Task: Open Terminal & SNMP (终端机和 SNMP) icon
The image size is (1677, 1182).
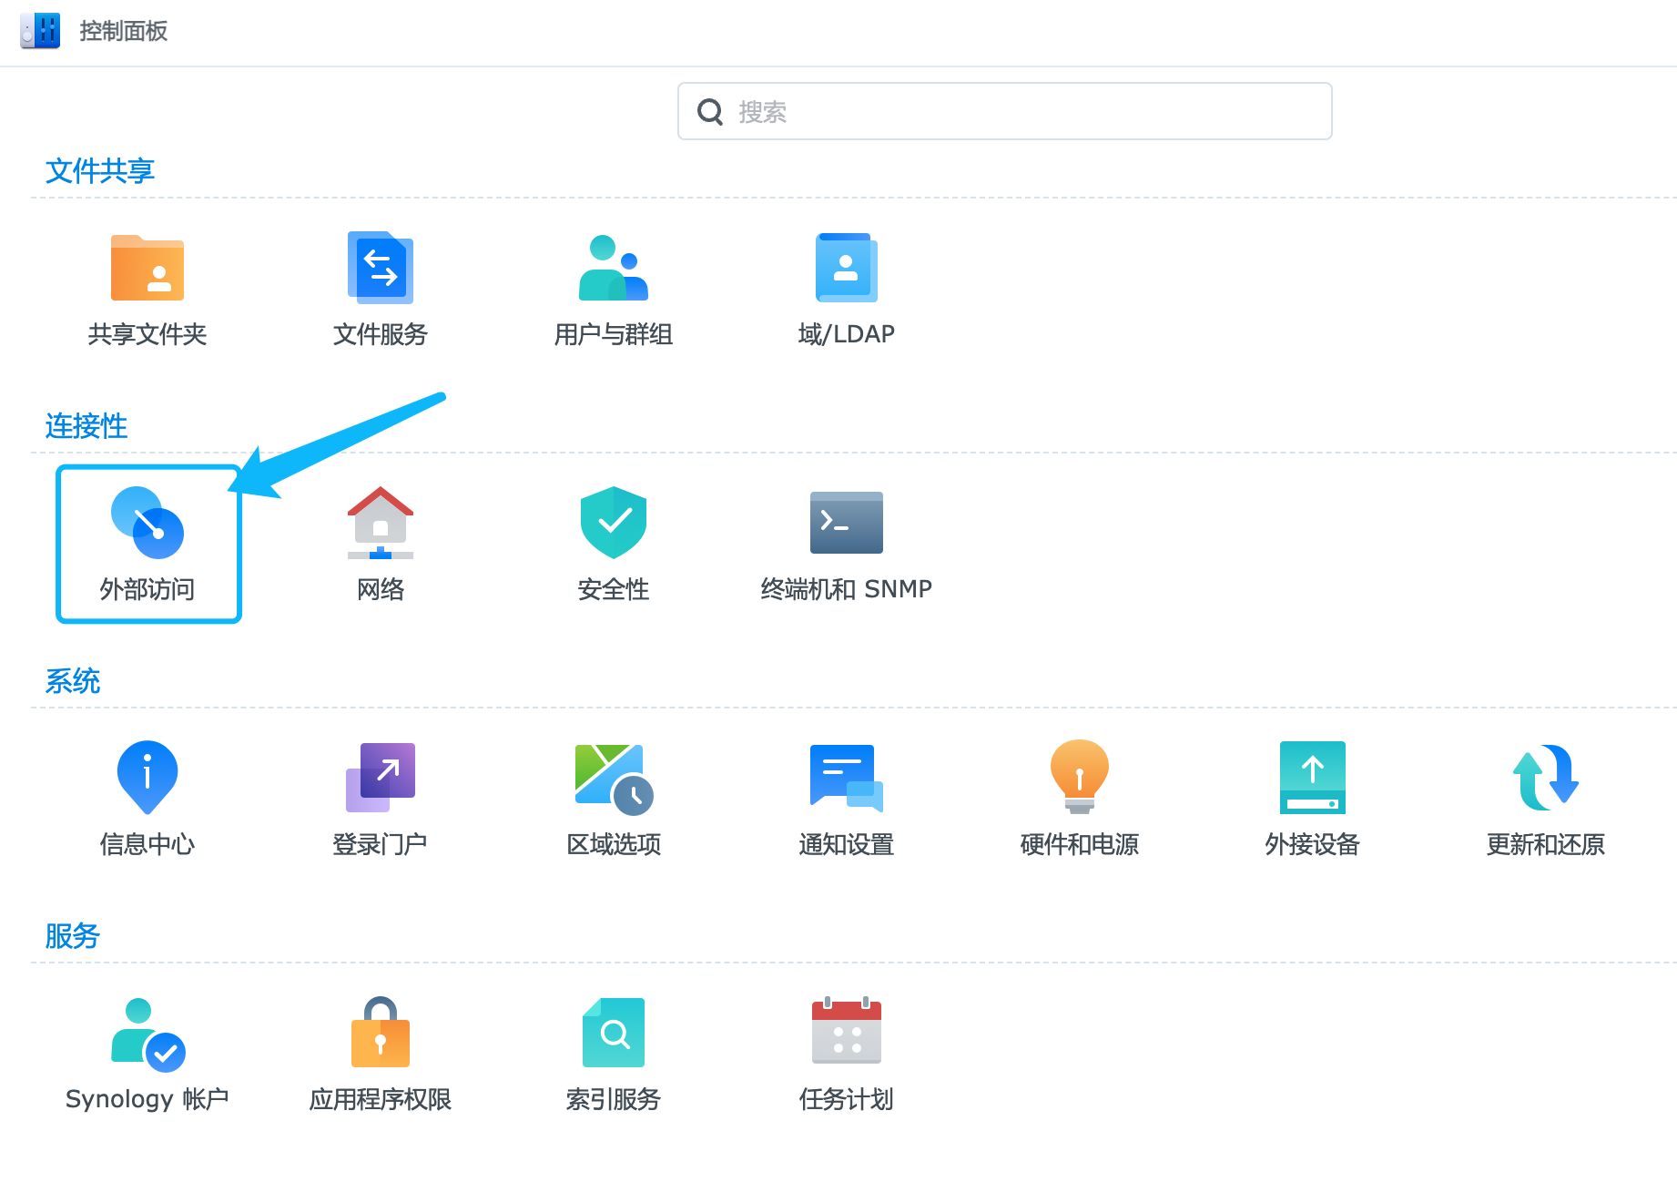Action: pyautogui.click(x=847, y=523)
